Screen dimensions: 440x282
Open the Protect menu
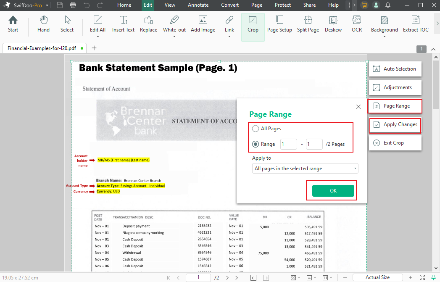[282, 5]
